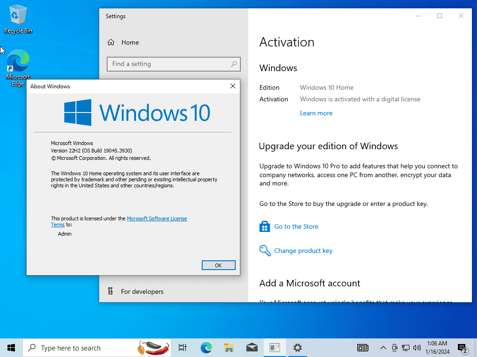Open Task View from the taskbar
The height and width of the screenshot is (357, 477).
click(x=183, y=348)
